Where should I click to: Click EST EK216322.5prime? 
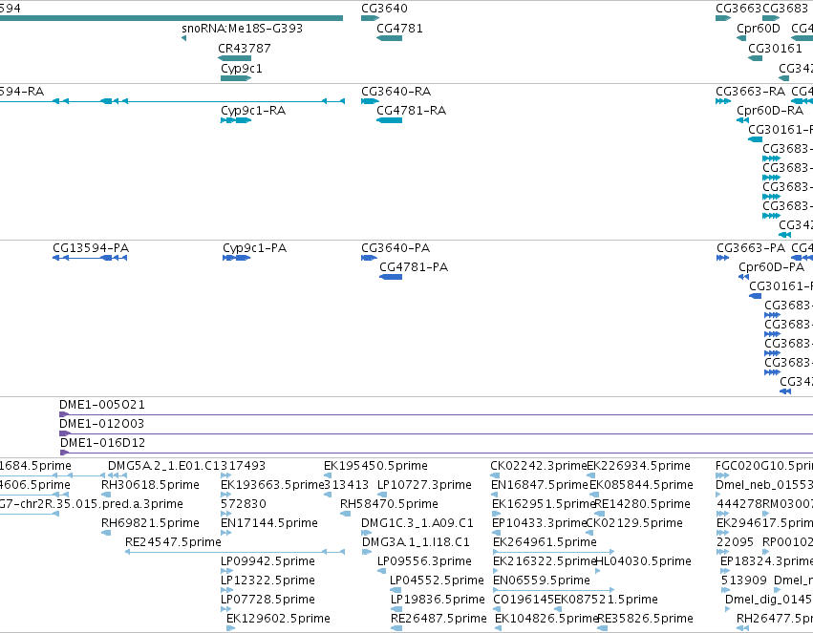[544, 561]
